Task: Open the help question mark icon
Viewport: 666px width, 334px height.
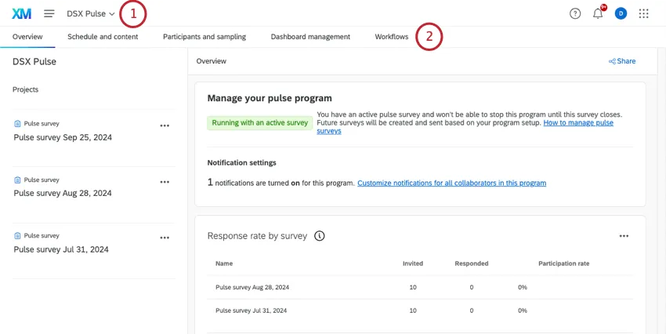Action: point(575,13)
